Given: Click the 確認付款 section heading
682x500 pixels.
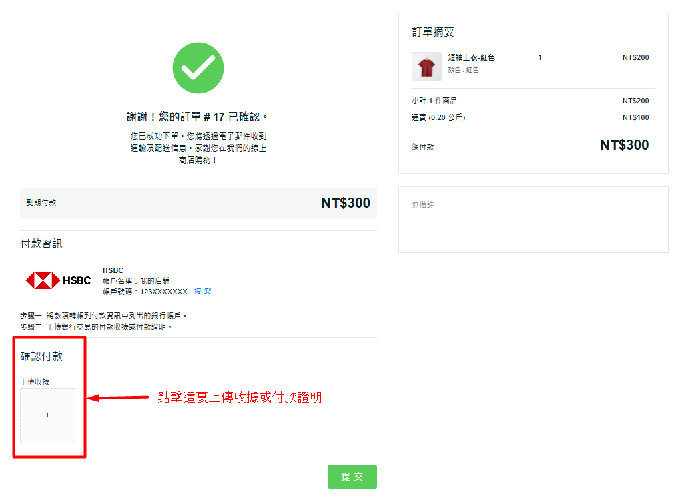Looking at the screenshot, I should click(41, 356).
